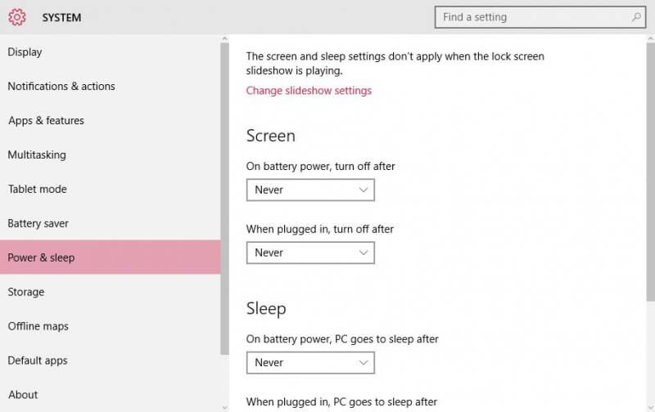The width and height of the screenshot is (655, 412).
Task: Switch to Tablet mode settings
Action: point(111,189)
